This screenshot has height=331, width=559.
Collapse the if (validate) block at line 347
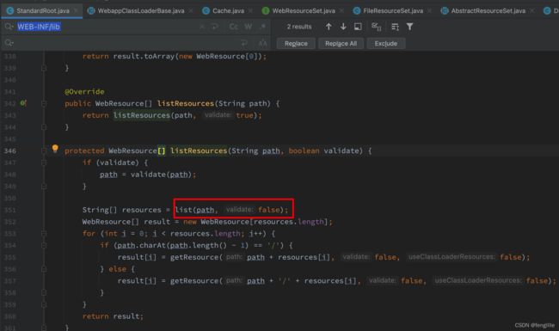[x=44, y=162]
